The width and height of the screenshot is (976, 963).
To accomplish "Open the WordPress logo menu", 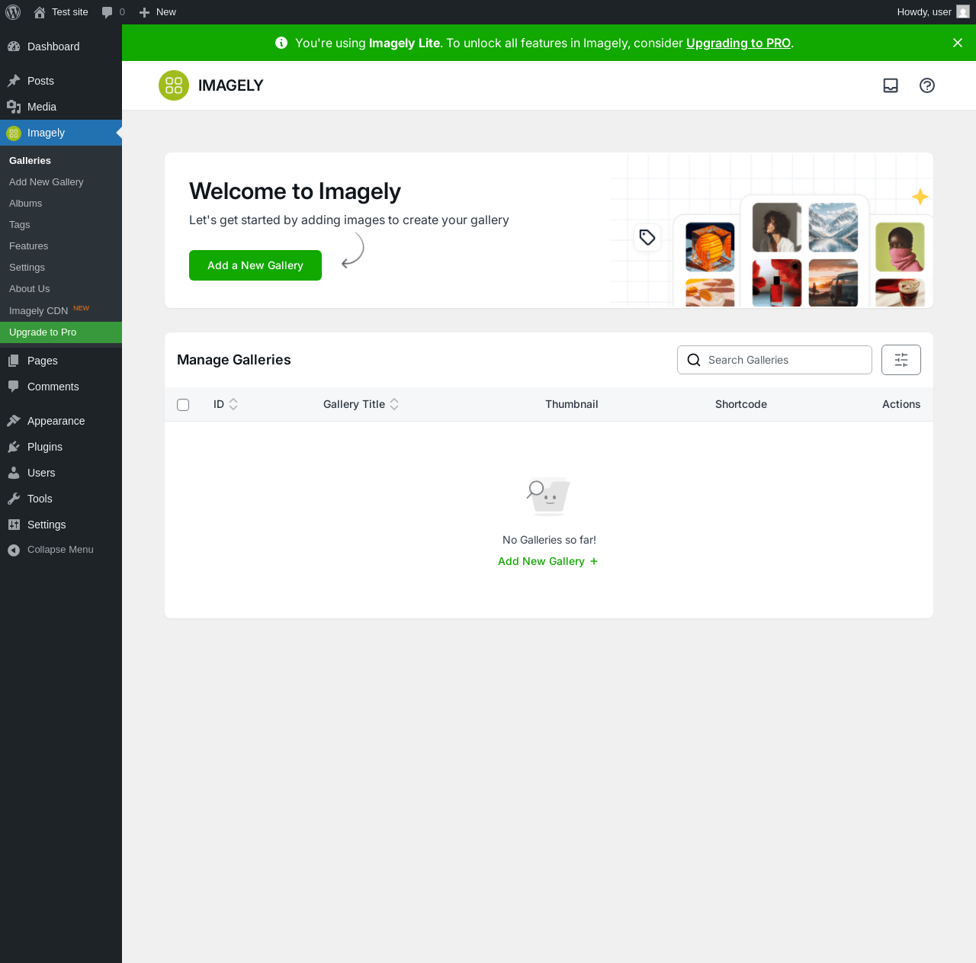I will tap(13, 12).
